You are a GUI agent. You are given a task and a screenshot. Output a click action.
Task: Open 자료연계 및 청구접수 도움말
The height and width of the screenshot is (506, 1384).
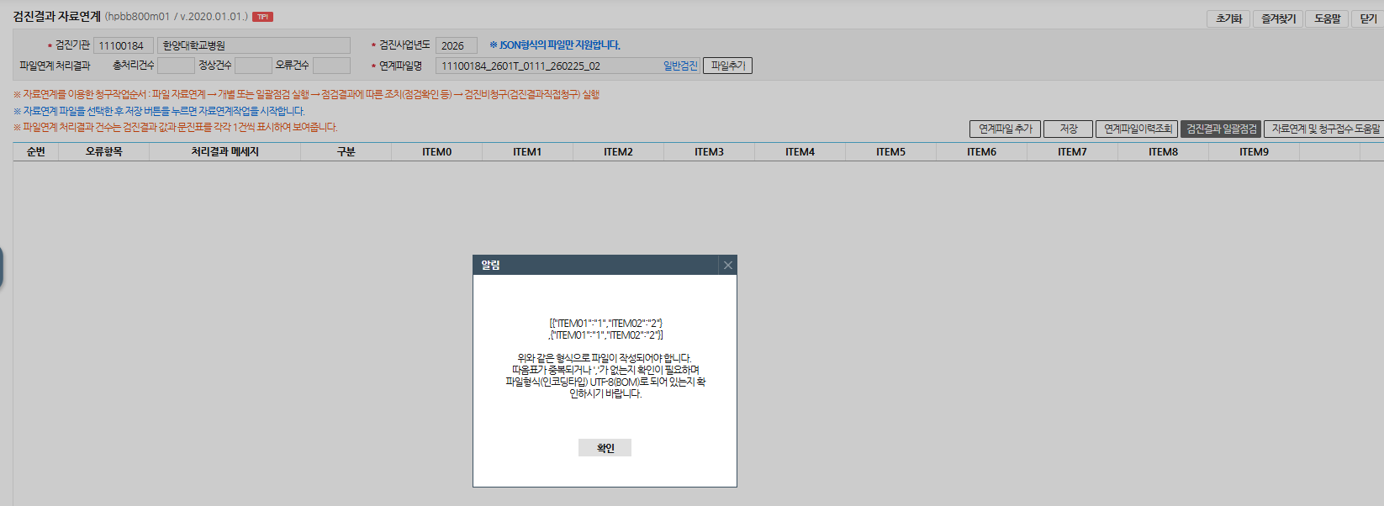click(x=1325, y=129)
